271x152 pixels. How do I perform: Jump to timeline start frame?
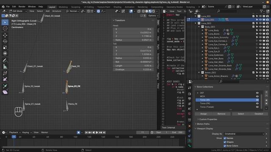pos(86,132)
